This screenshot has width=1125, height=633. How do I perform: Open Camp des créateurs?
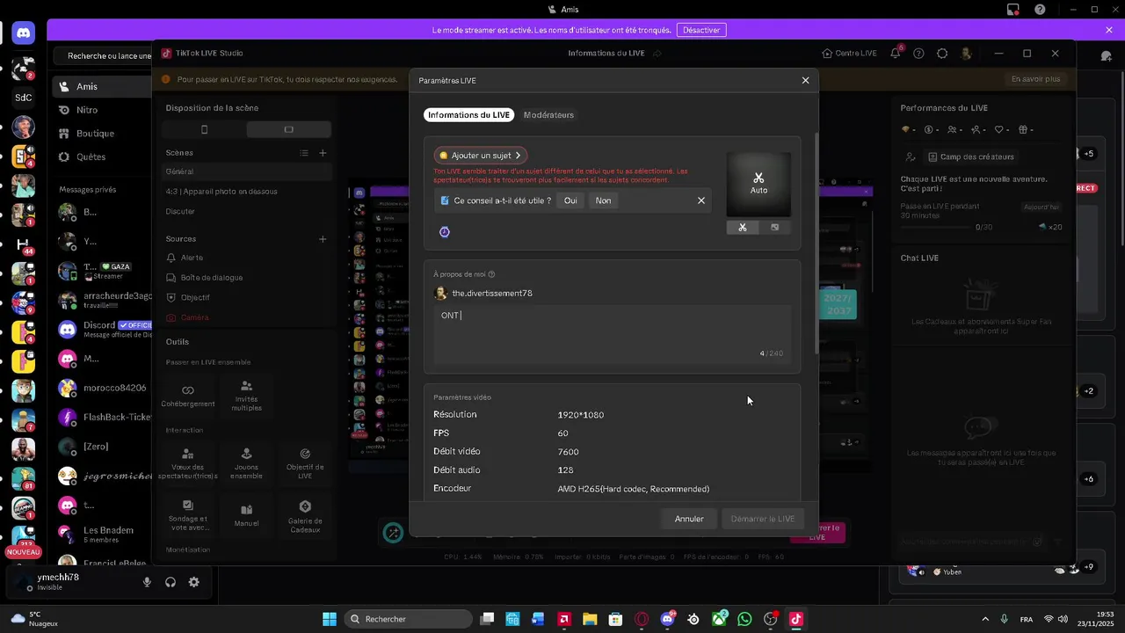coord(971,157)
